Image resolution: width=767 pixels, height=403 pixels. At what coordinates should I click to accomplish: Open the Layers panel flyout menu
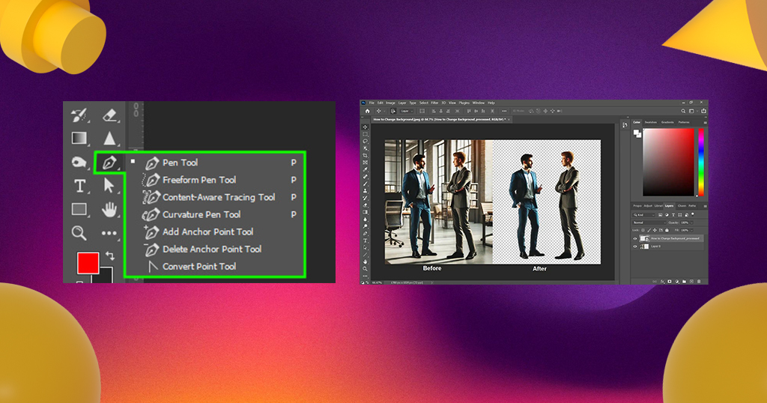click(x=706, y=206)
